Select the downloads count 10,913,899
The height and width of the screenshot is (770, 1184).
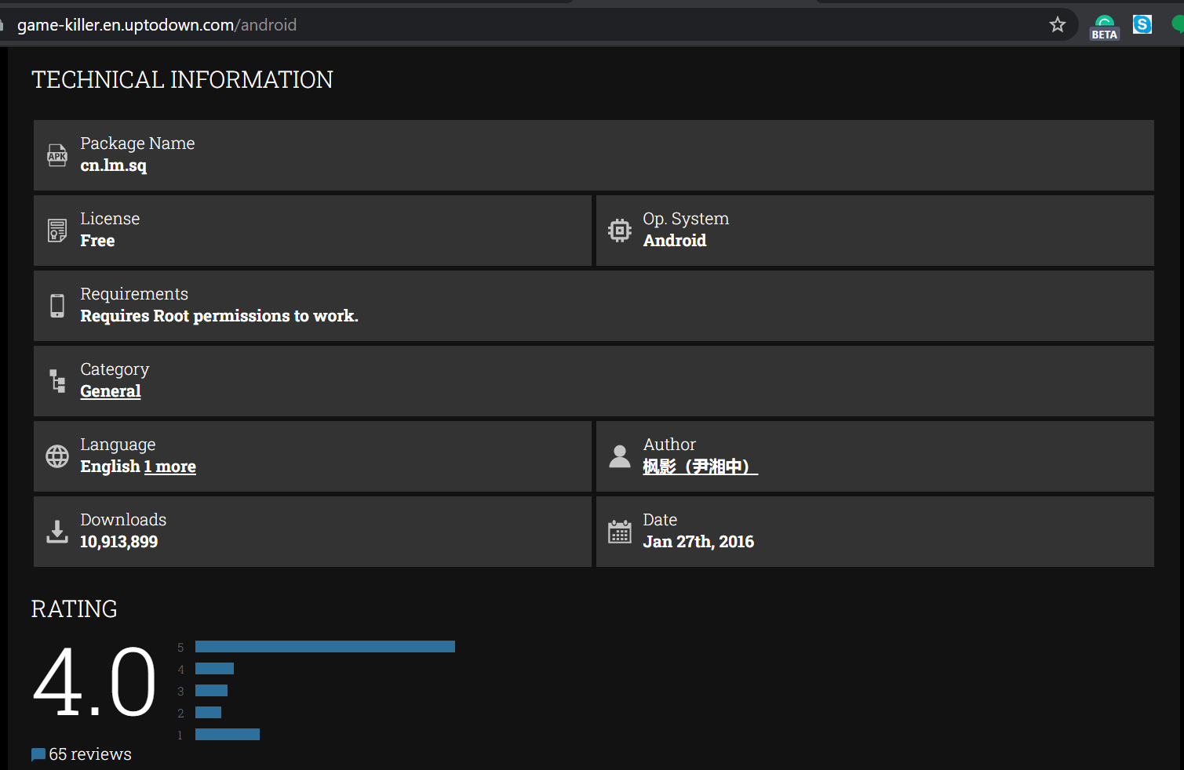pyautogui.click(x=118, y=542)
